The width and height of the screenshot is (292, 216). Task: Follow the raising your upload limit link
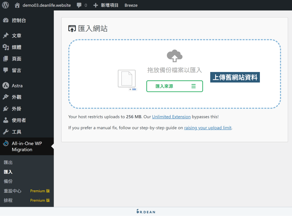(x=208, y=128)
